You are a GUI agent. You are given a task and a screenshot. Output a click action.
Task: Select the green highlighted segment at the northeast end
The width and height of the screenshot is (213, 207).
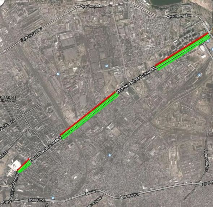click(x=184, y=52)
